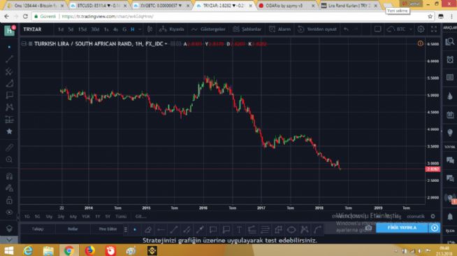This screenshot has width=457, height=256.
Task: Select the magnet mode icon in the sidebar
Action: 9,176
